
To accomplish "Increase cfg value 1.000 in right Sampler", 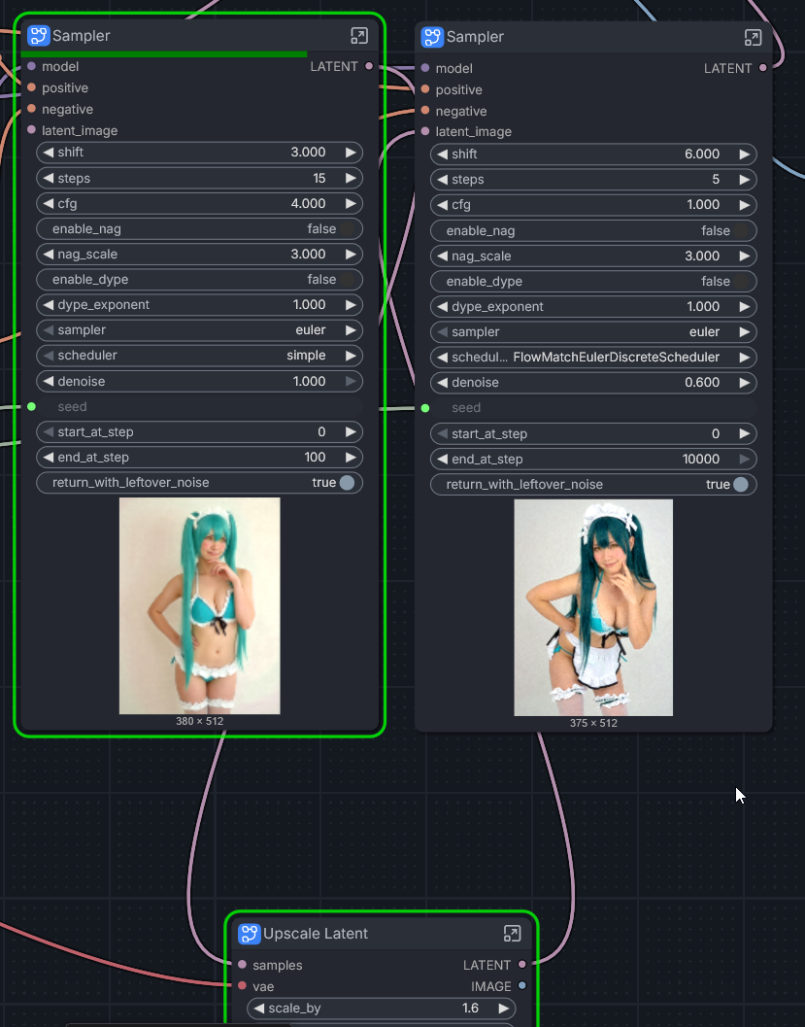I will click(745, 204).
